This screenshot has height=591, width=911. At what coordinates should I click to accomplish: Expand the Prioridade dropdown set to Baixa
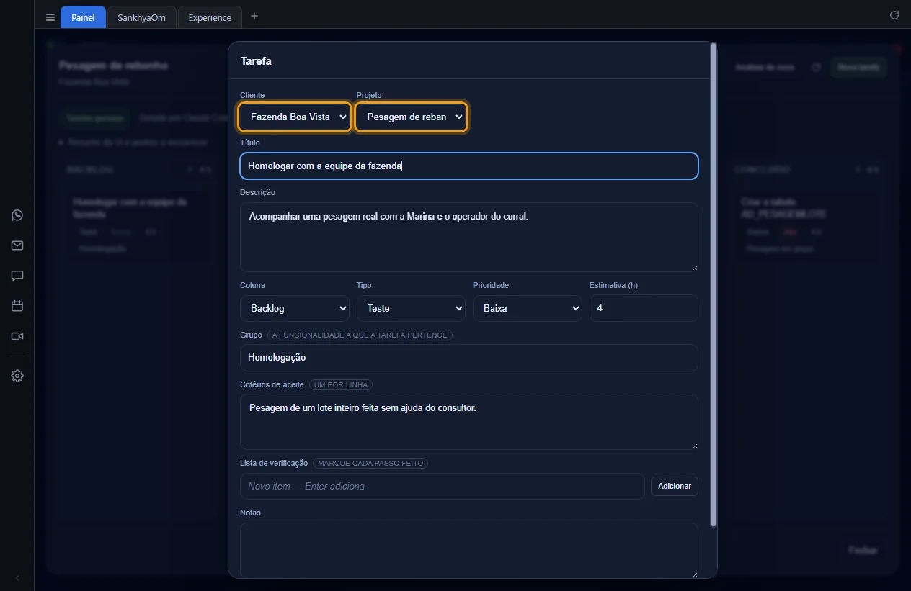(x=528, y=308)
